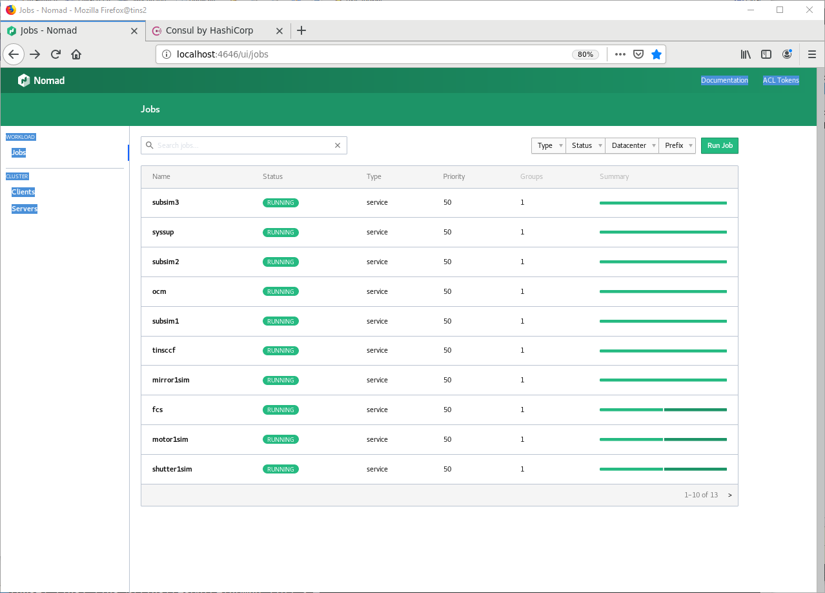Viewport: 825px width, 593px height.
Task: Select Clients in the sidebar
Action: point(23,192)
